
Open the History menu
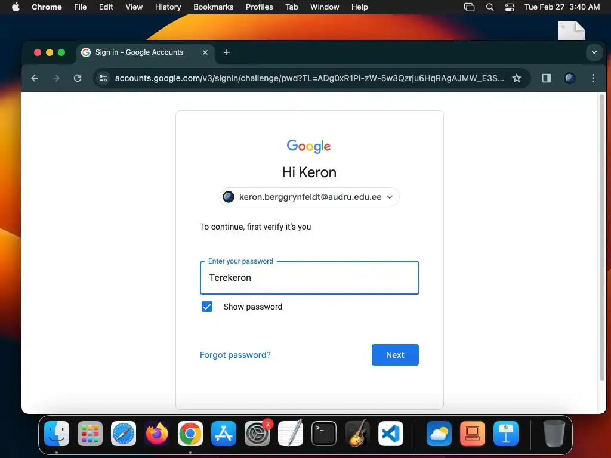point(168,7)
